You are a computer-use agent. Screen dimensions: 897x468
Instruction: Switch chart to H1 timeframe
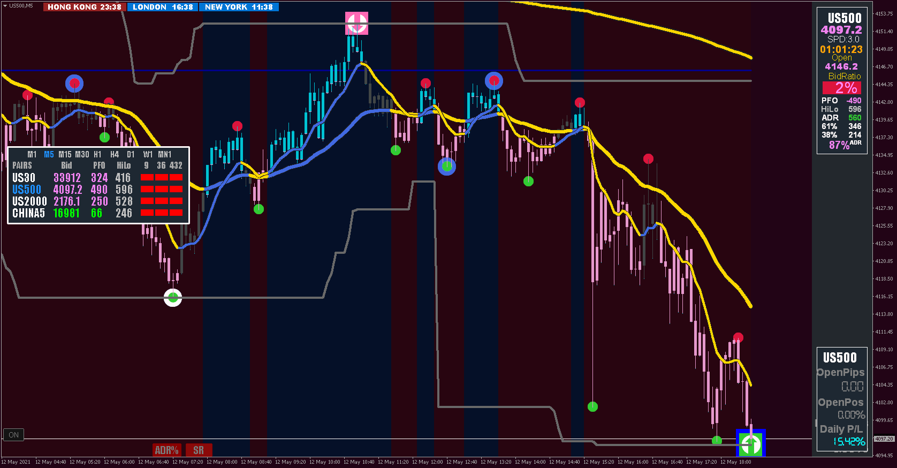pos(97,154)
